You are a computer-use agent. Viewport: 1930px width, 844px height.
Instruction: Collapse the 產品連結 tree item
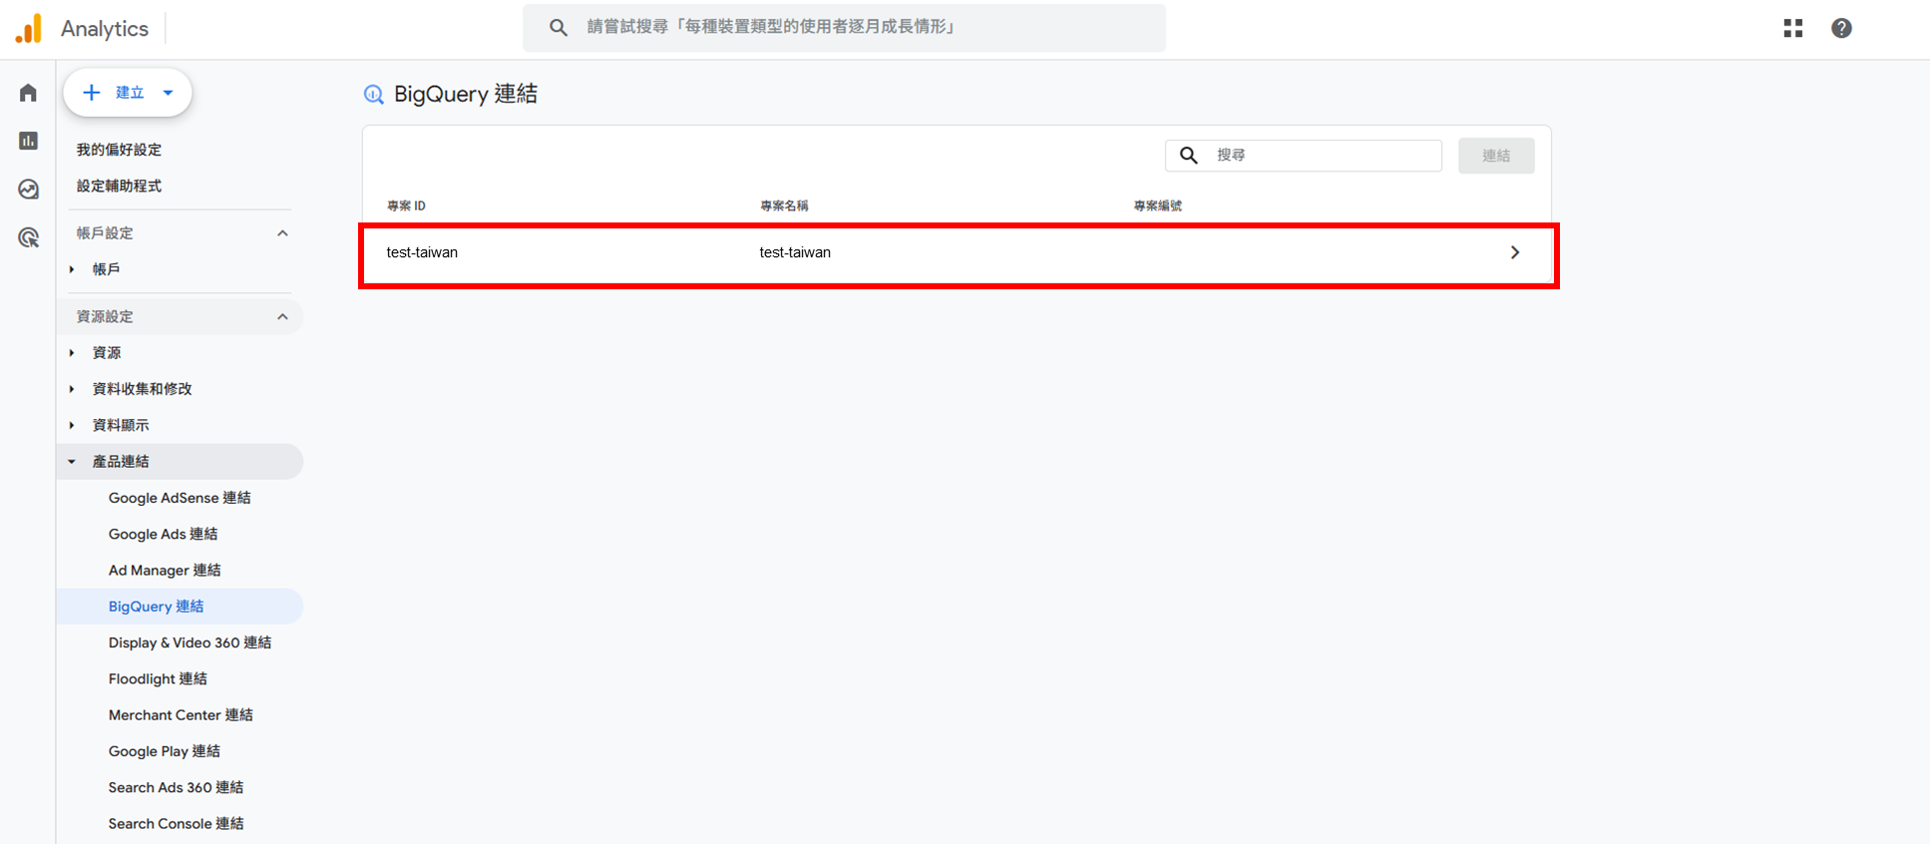point(72,462)
